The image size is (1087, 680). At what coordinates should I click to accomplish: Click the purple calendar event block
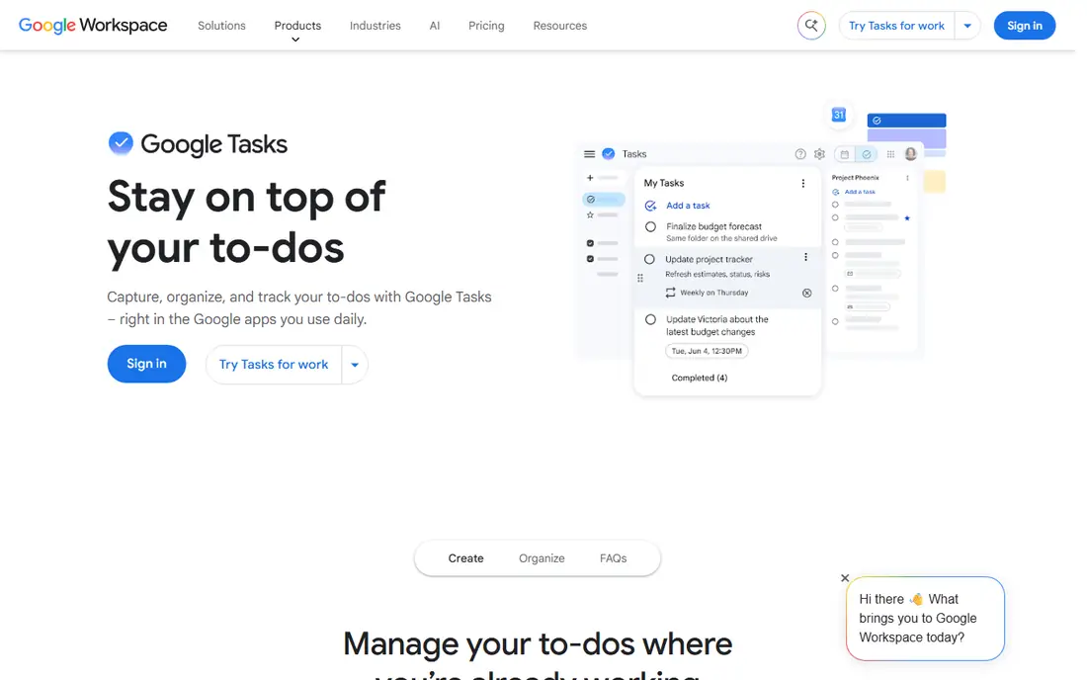907,138
